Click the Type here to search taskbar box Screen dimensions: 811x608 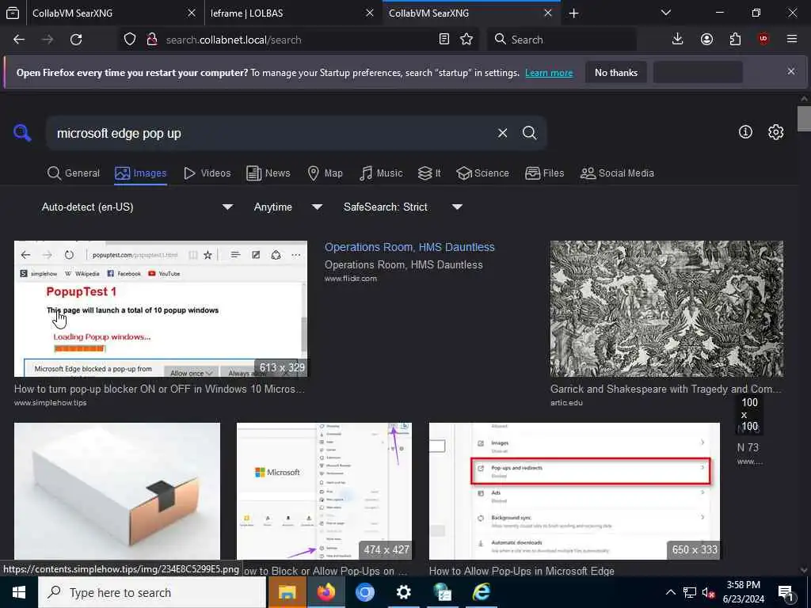[153, 592]
